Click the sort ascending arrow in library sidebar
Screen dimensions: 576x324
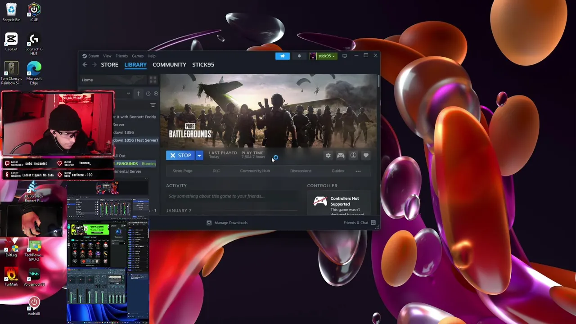point(139,94)
